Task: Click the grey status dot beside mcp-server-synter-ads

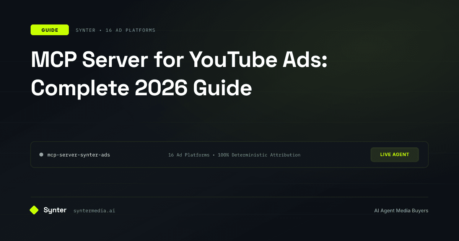Action: tap(41, 155)
